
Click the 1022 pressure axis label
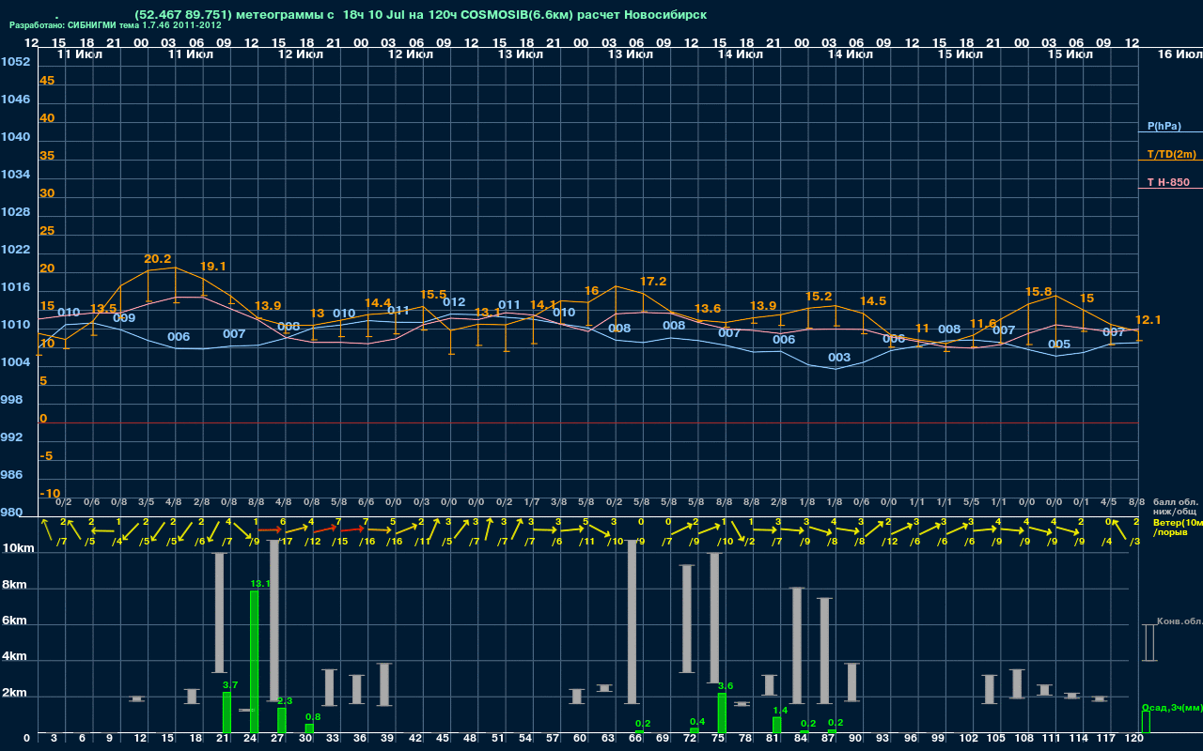[x=15, y=250]
